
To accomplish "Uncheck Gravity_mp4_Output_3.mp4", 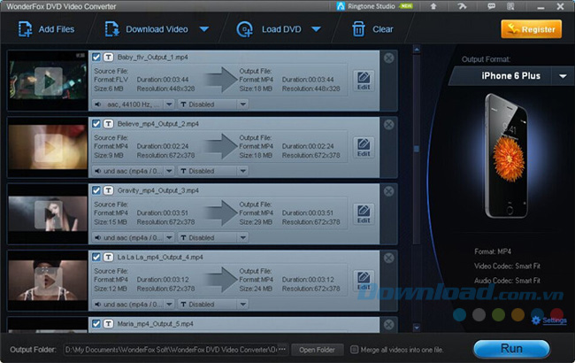I will click(96, 190).
